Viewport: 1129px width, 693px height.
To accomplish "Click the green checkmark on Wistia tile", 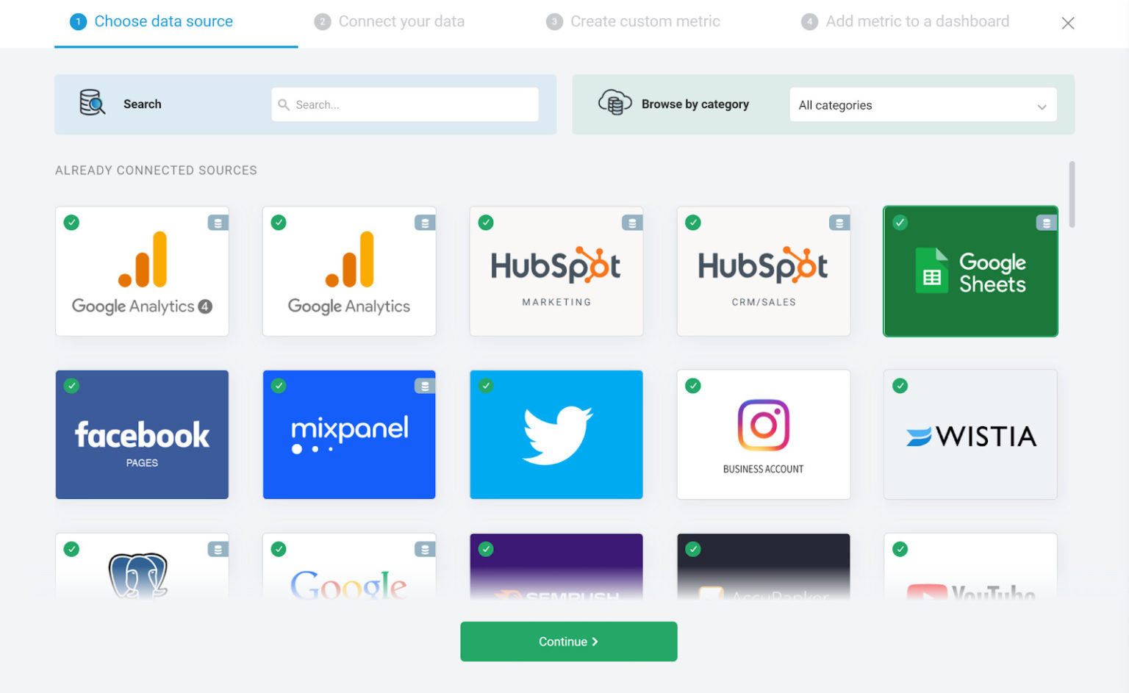I will click(900, 386).
